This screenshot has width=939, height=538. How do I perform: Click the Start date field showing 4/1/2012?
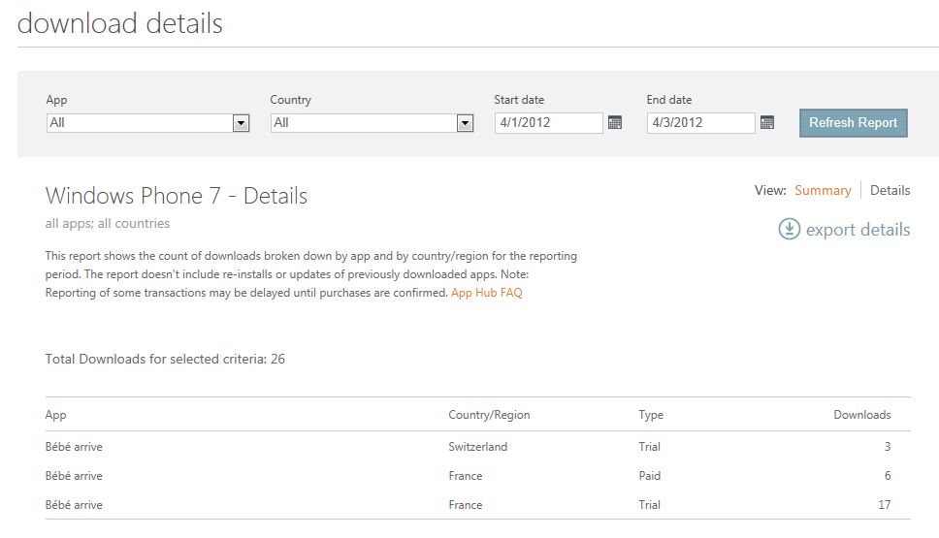click(x=548, y=123)
